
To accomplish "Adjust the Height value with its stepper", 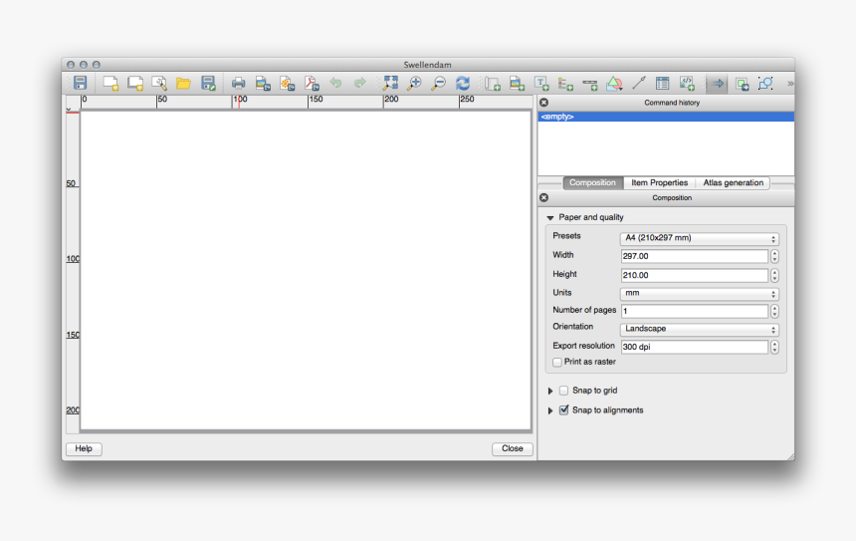I will (x=774, y=275).
